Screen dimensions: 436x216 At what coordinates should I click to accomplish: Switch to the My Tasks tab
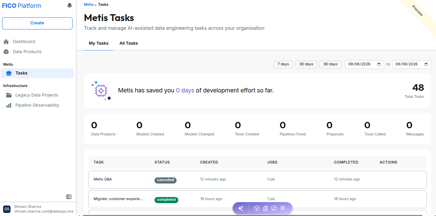98,43
